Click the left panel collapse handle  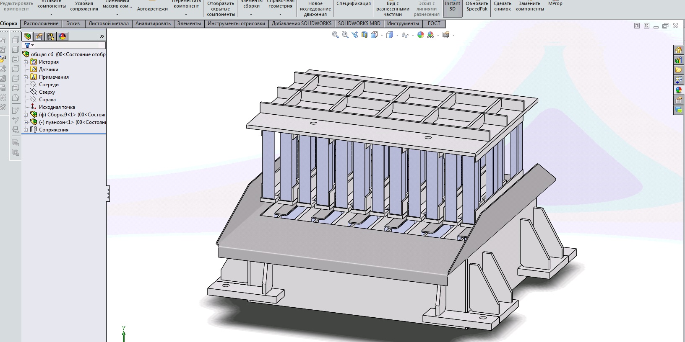(108, 194)
